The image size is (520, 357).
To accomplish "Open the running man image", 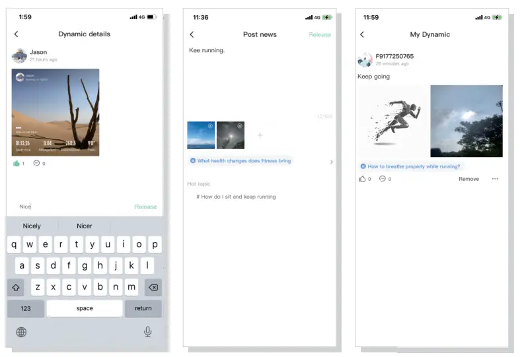I will pyautogui.click(x=393, y=121).
